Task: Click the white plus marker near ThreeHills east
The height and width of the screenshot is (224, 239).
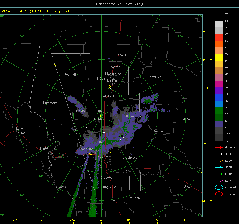Action: [150, 107]
